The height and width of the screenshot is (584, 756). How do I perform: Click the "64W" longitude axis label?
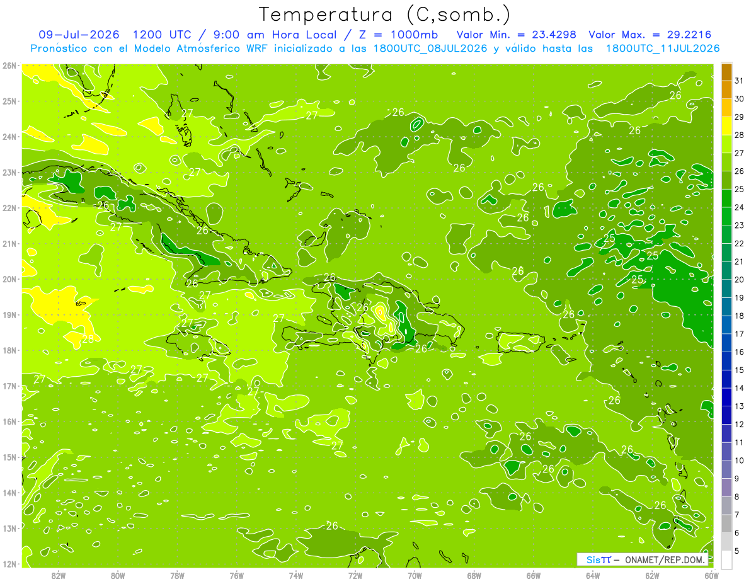click(593, 575)
